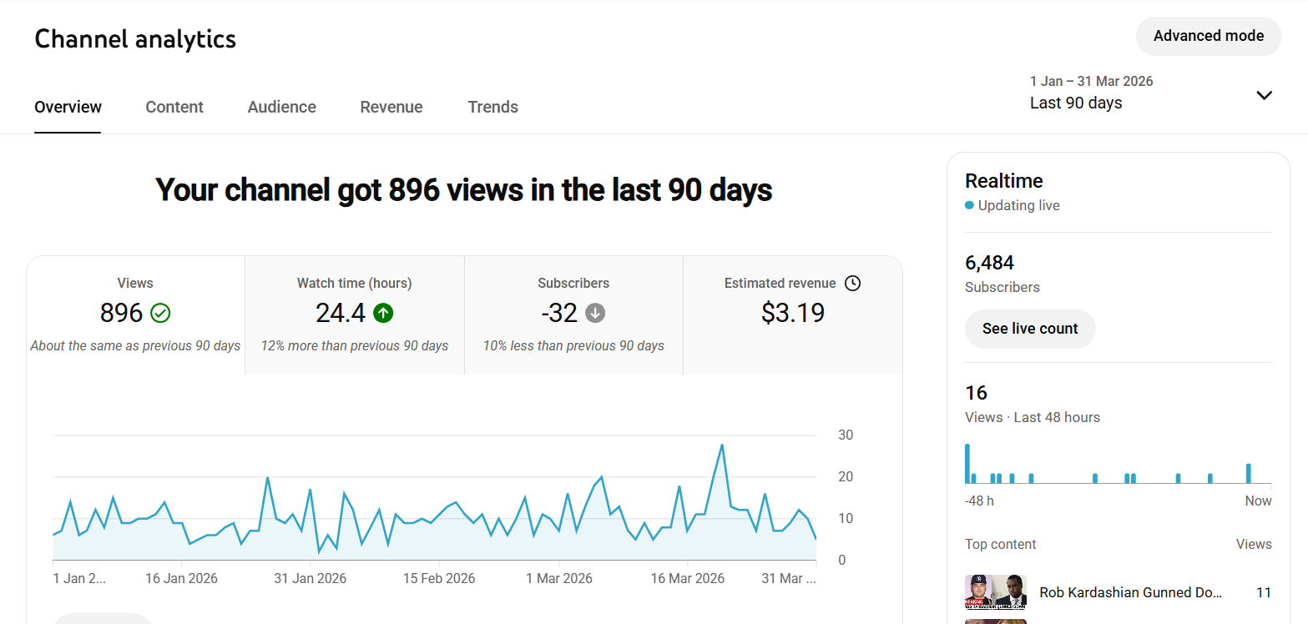Open the Audience tab

pos(281,107)
